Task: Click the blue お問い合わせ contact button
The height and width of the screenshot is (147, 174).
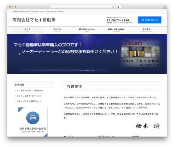Action: pyautogui.click(x=150, y=20)
